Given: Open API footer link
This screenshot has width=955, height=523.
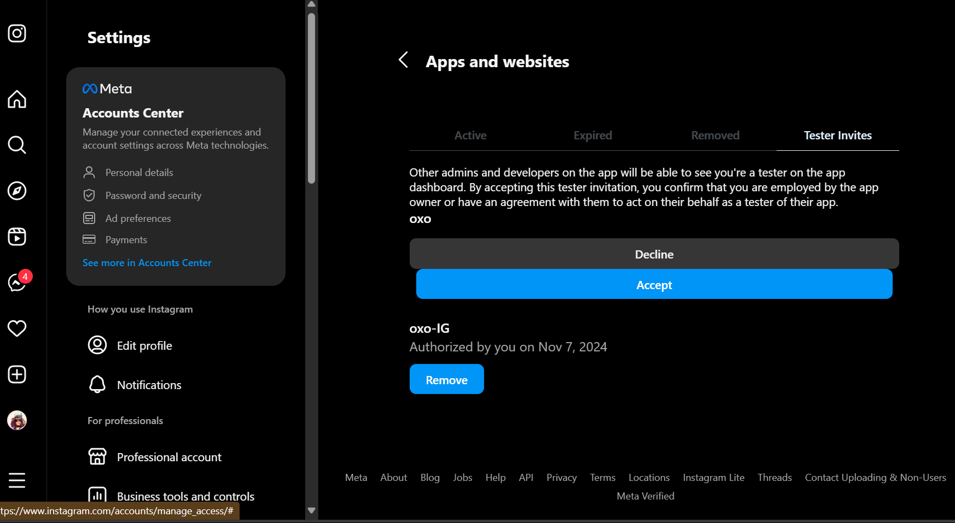Looking at the screenshot, I should pos(526,478).
